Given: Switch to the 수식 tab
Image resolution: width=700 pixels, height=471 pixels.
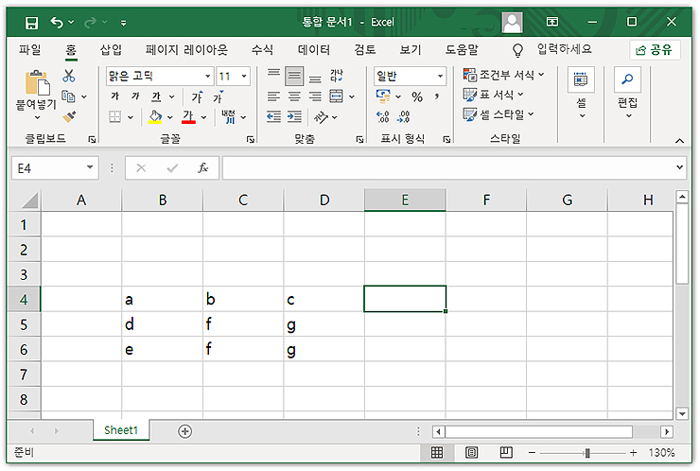Looking at the screenshot, I should coord(262,49).
